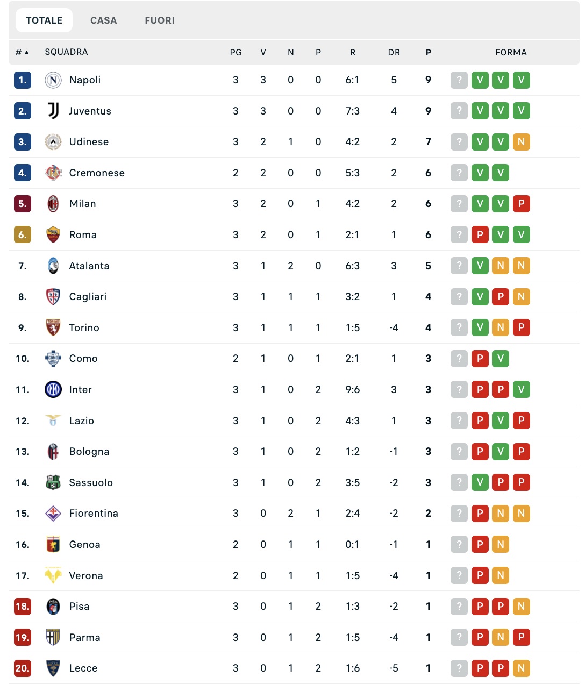Open the Cremonese team name link

[x=97, y=173]
